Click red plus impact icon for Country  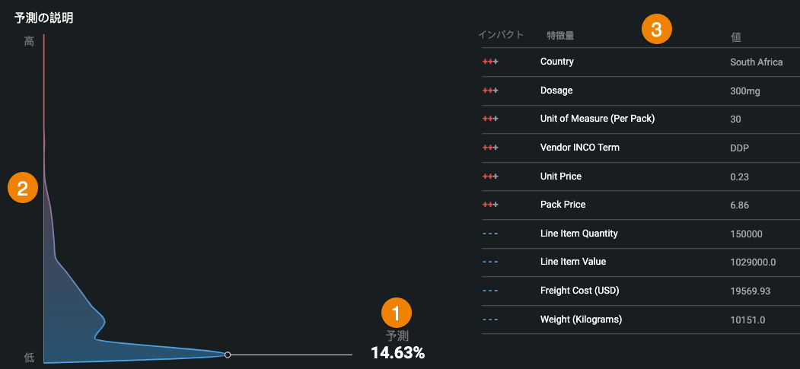point(490,62)
